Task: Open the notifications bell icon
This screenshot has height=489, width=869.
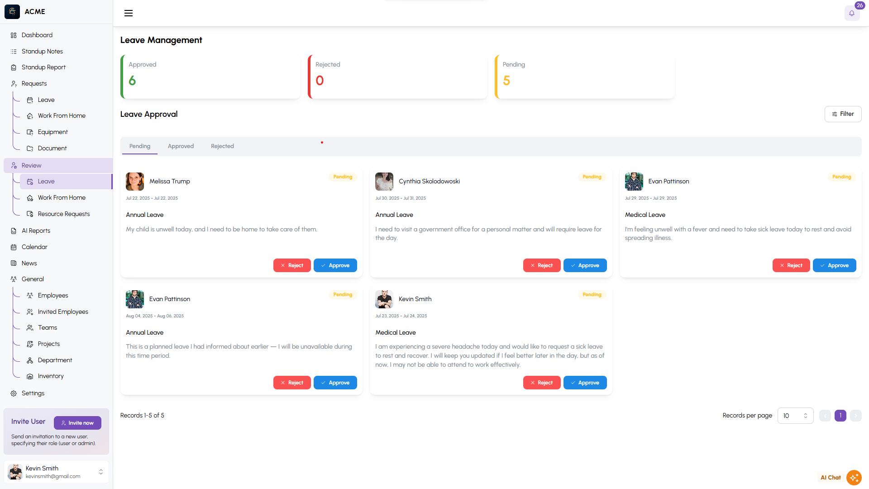Action: (x=851, y=13)
